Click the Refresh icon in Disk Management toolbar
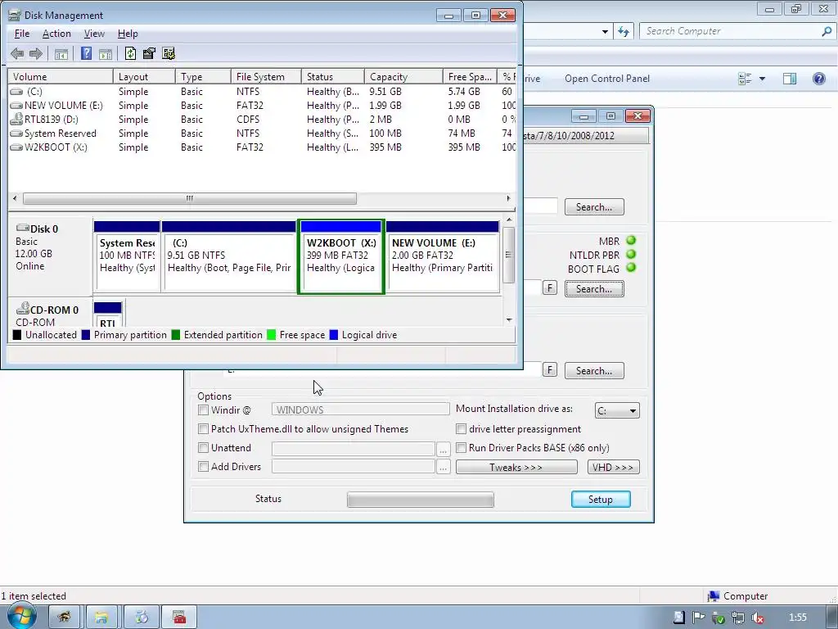Viewport: 838px width, 629px height. 130,53
